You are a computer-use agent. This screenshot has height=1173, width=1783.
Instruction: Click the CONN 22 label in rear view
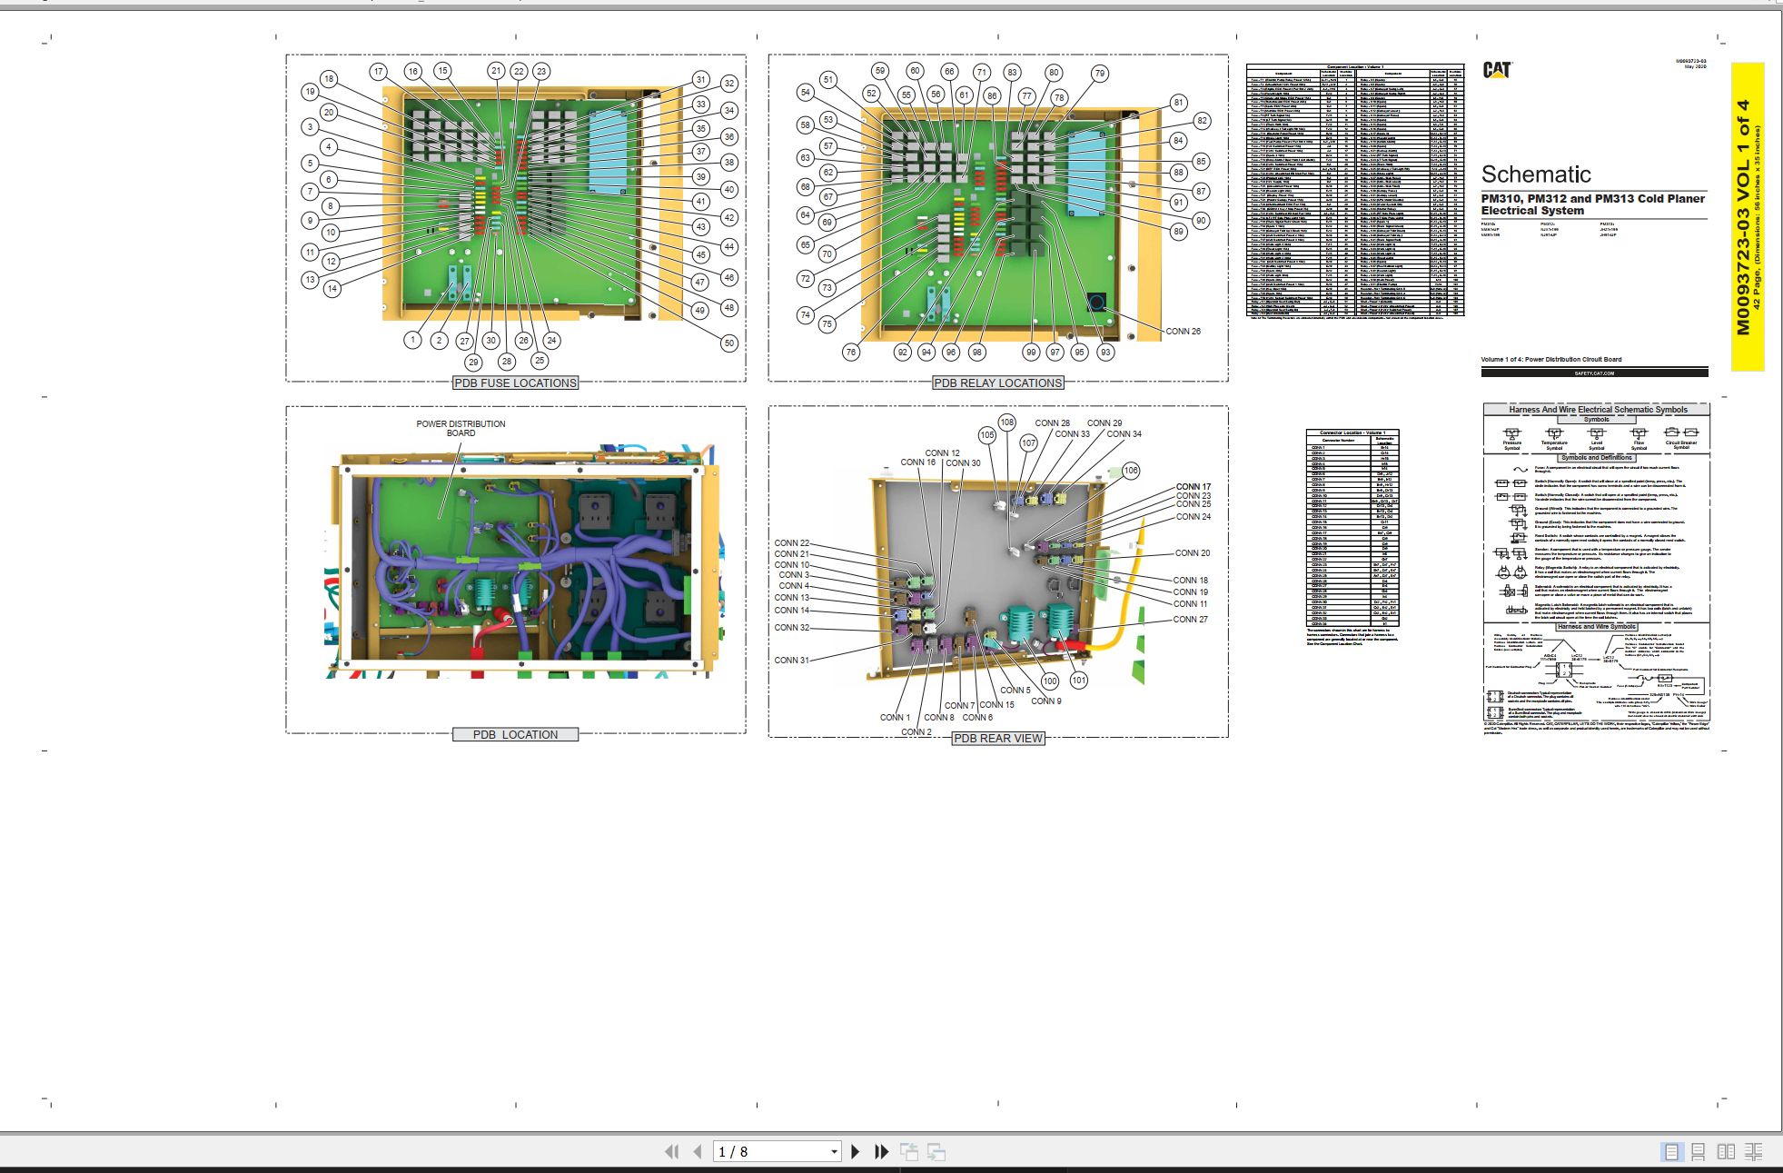pyautogui.click(x=791, y=543)
